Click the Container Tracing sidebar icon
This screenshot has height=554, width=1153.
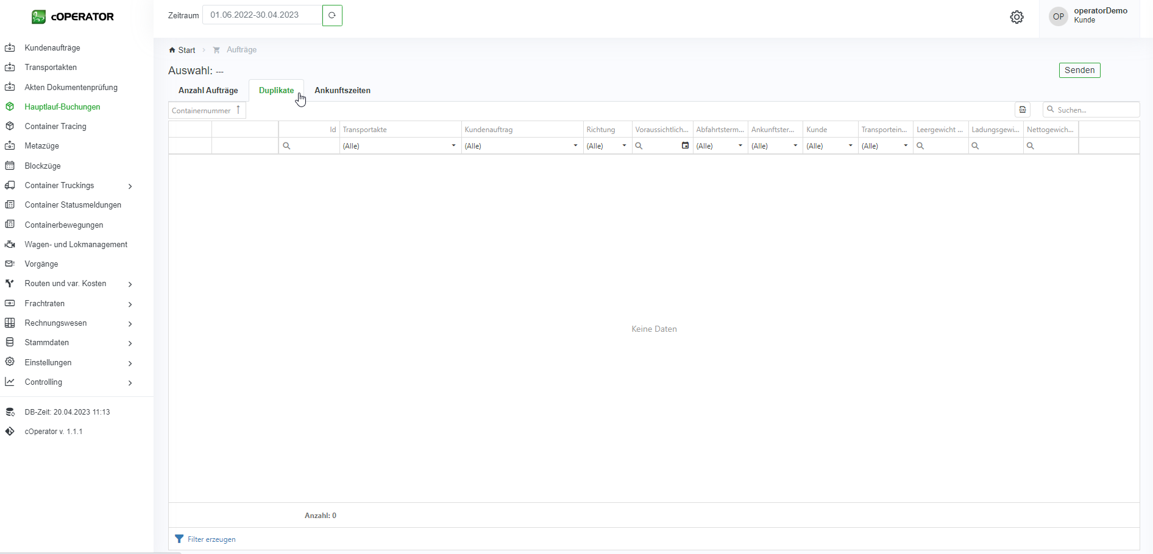pyautogui.click(x=10, y=126)
